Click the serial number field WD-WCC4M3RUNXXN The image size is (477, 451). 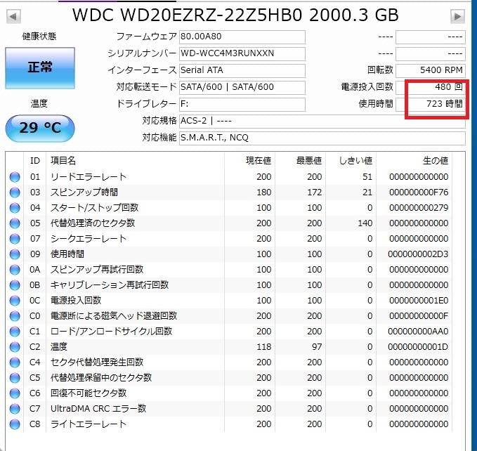click(x=242, y=54)
